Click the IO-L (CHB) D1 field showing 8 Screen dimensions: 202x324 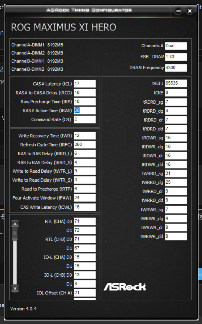tap(85, 284)
